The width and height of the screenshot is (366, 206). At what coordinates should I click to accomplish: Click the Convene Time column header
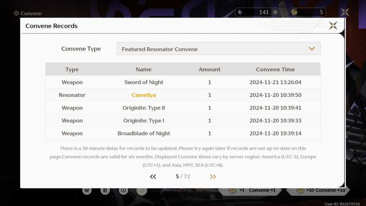pyautogui.click(x=275, y=69)
